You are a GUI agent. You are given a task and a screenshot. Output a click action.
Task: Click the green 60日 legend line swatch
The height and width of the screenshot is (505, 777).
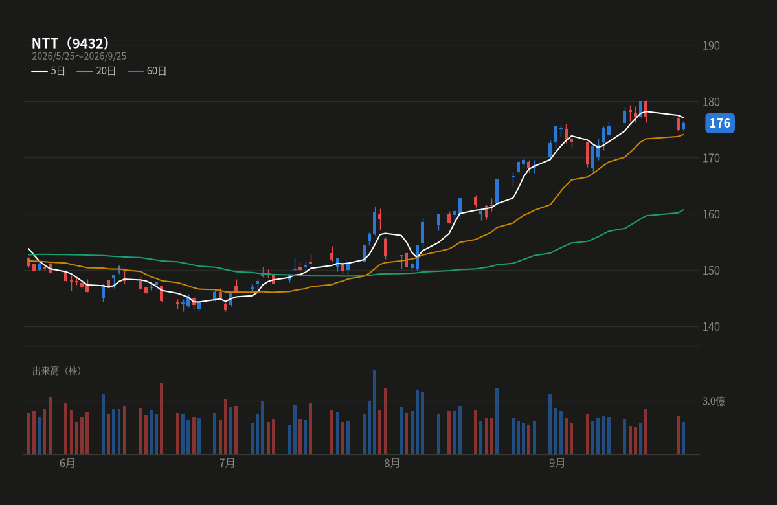pyautogui.click(x=135, y=71)
